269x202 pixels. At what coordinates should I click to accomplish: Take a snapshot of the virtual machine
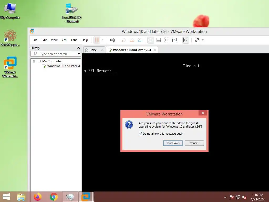[x=123, y=40]
